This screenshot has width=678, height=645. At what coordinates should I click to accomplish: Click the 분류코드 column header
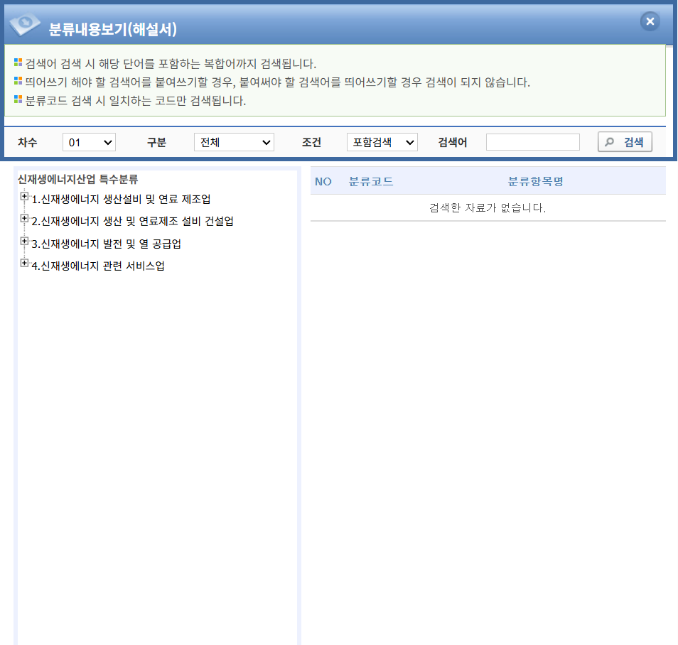coord(371,182)
